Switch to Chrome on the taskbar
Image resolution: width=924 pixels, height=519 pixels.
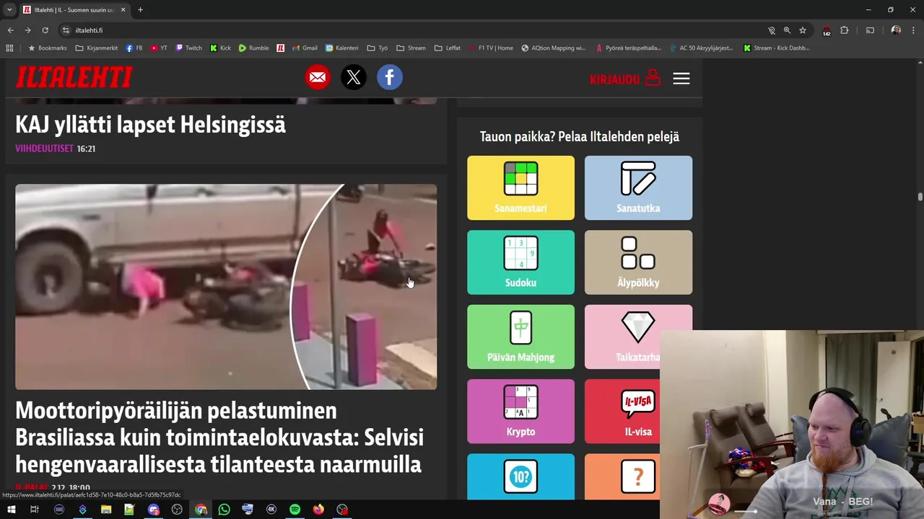point(201,510)
